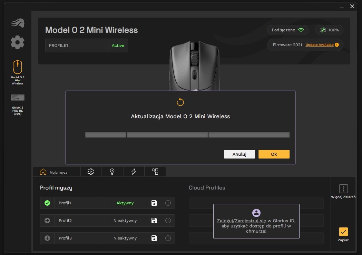This screenshot has height=255, width=362.
Task: Click the mouse product image
Action: 194,66
